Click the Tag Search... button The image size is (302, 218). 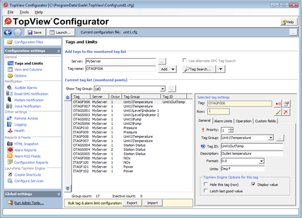(x=199, y=69)
